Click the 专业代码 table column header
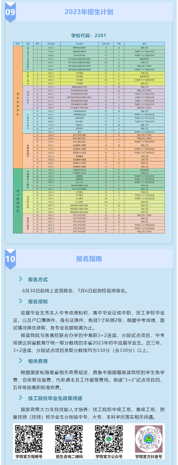 click(51, 44)
